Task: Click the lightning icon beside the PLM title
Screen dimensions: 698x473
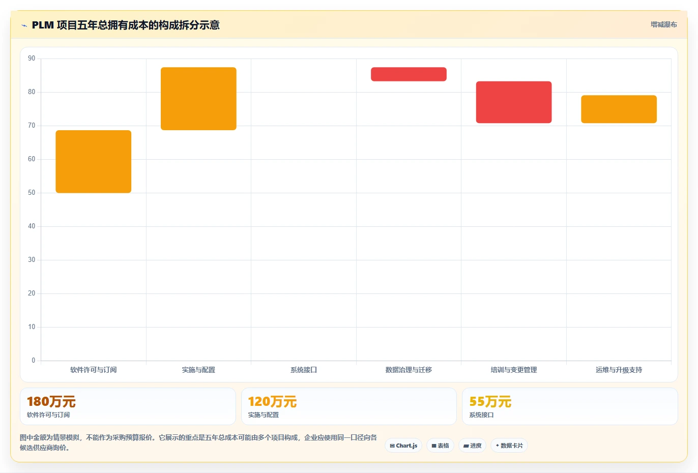Action: tap(24, 25)
